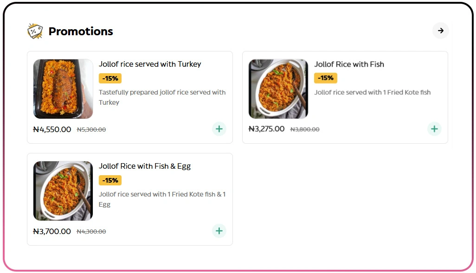Click the plus icon on Jollof Rice with Fish & Egg
This screenshot has height=273, width=476.
(x=219, y=231)
